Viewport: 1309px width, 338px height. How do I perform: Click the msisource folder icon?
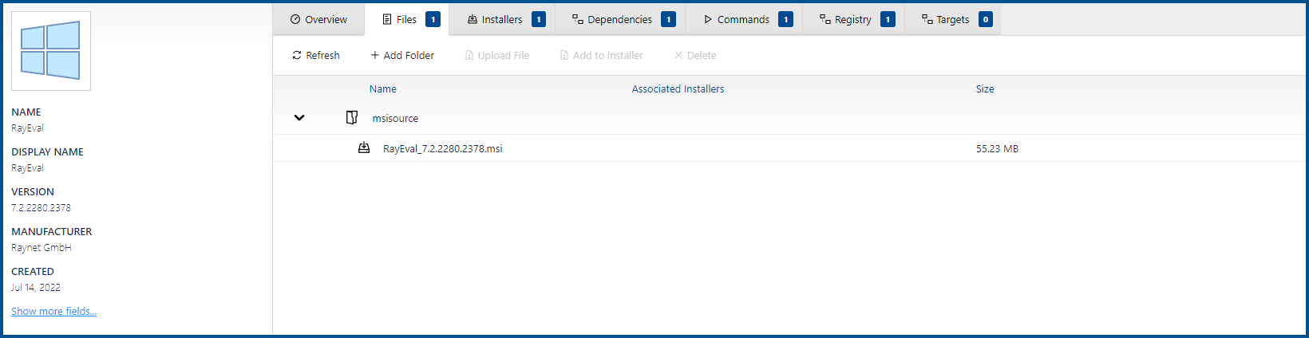click(x=352, y=118)
